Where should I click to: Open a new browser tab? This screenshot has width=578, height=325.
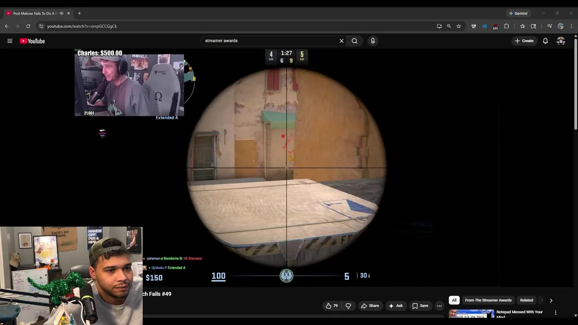(x=79, y=13)
